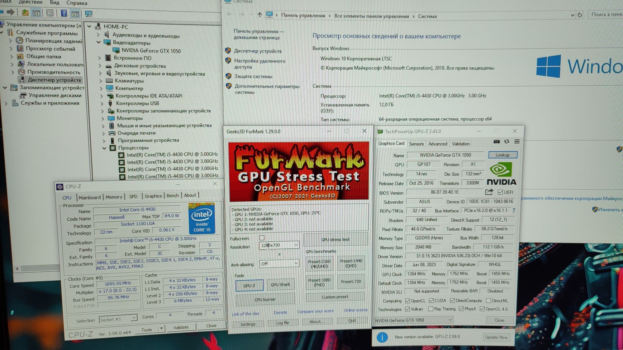Open the GPU-Z hamburger menu icon
Screen dimensions: 623x350
coord(517,141)
